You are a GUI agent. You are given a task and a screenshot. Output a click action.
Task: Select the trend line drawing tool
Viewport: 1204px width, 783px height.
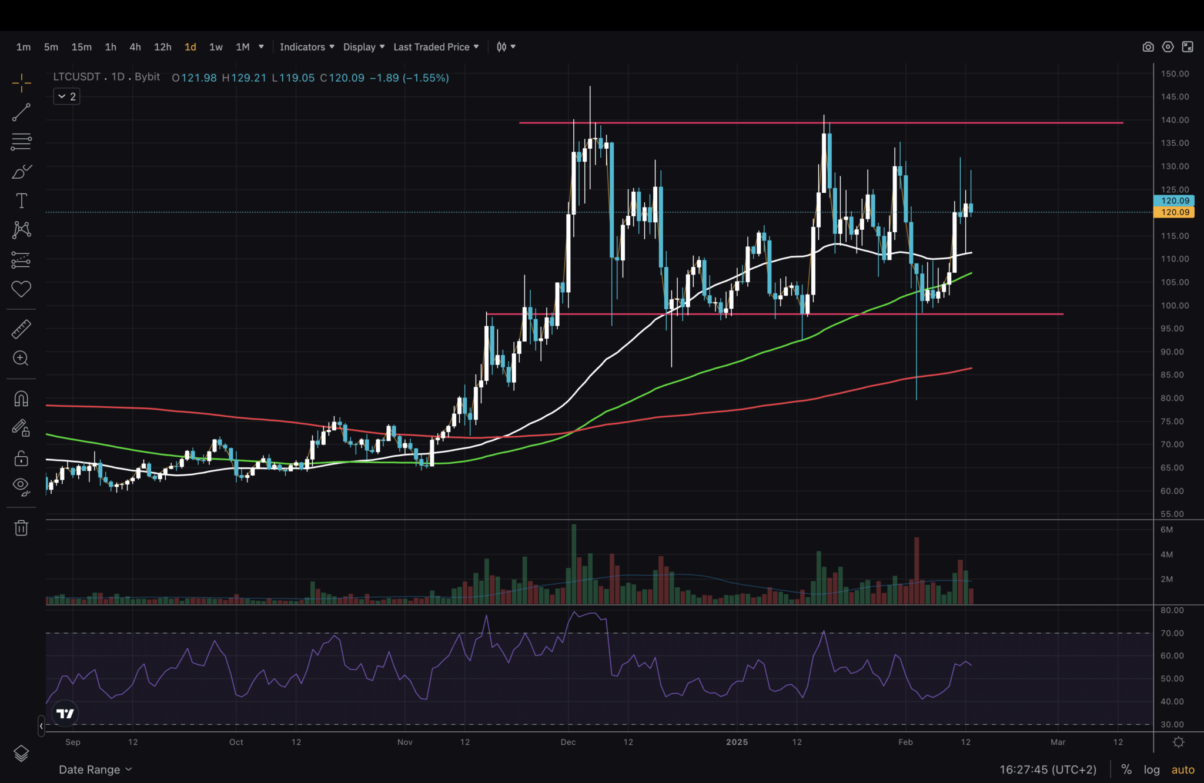pyautogui.click(x=21, y=112)
